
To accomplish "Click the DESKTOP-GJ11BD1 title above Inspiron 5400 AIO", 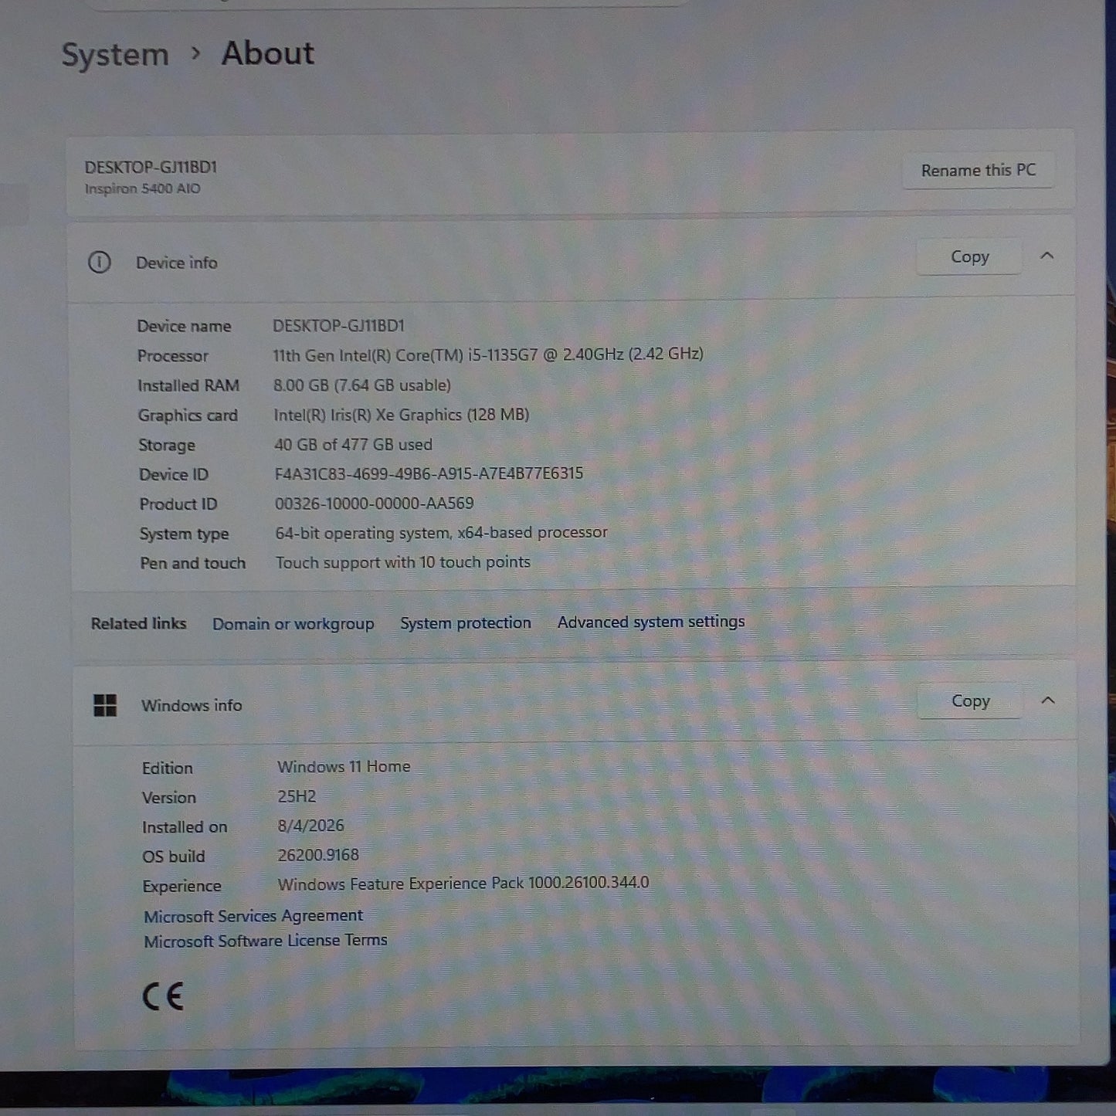I will [151, 167].
